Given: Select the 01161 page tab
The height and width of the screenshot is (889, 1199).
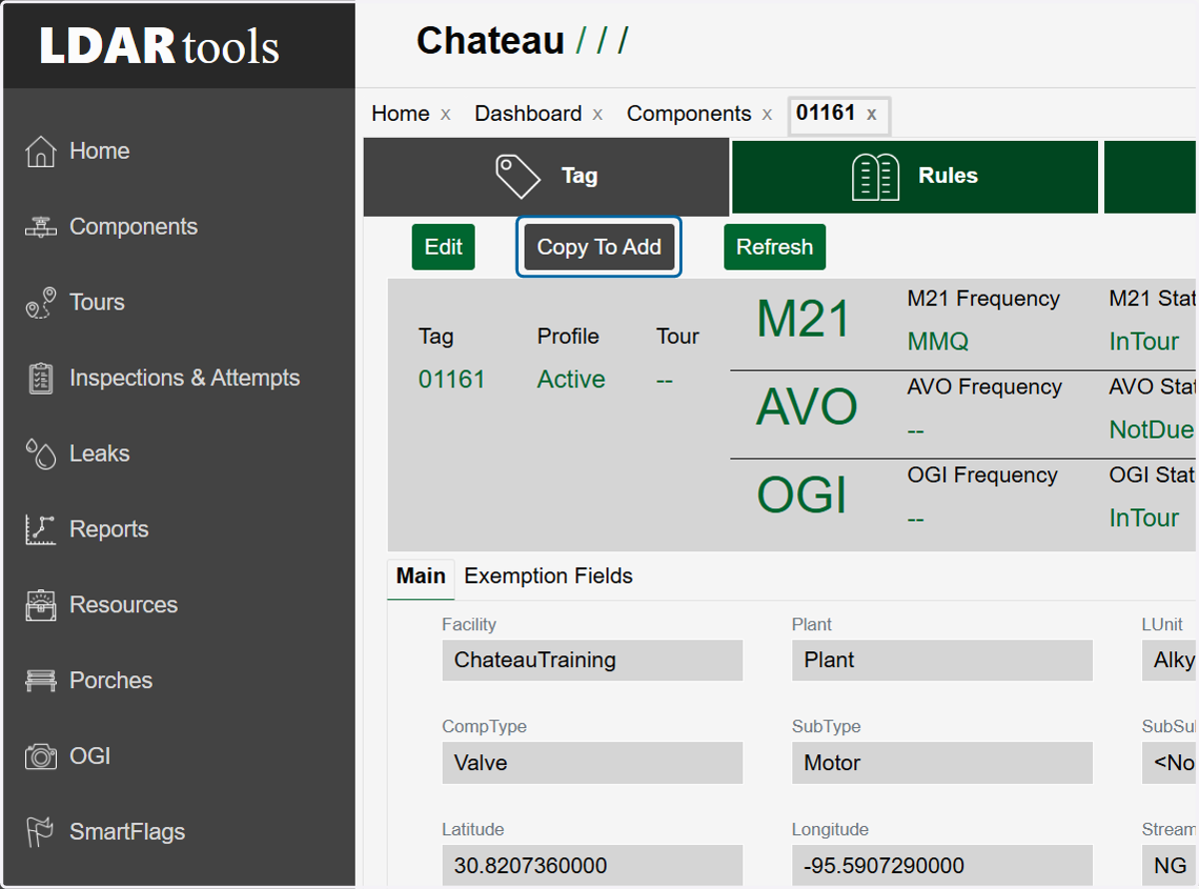Looking at the screenshot, I should [x=825, y=114].
